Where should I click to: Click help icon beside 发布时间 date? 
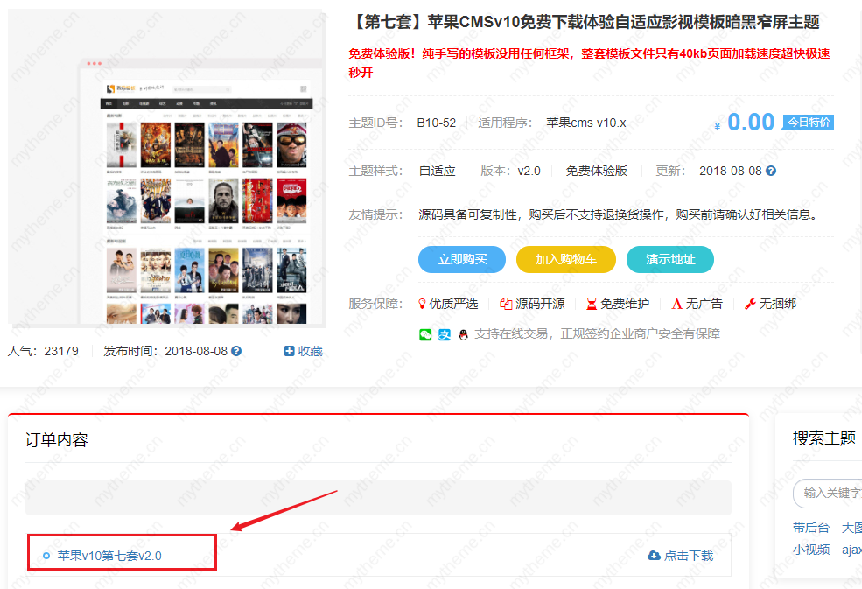(x=236, y=351)
